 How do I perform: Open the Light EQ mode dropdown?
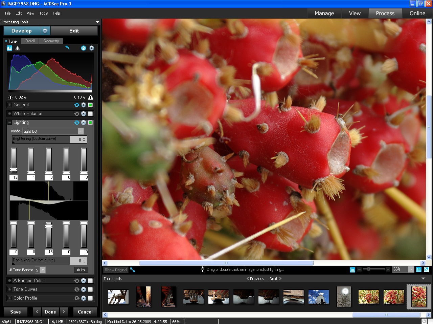point(81,131)
